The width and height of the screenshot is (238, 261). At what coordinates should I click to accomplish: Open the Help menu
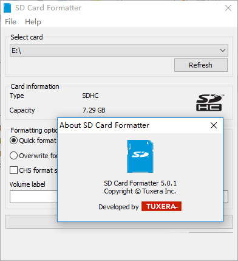click(x=33, y=22)
